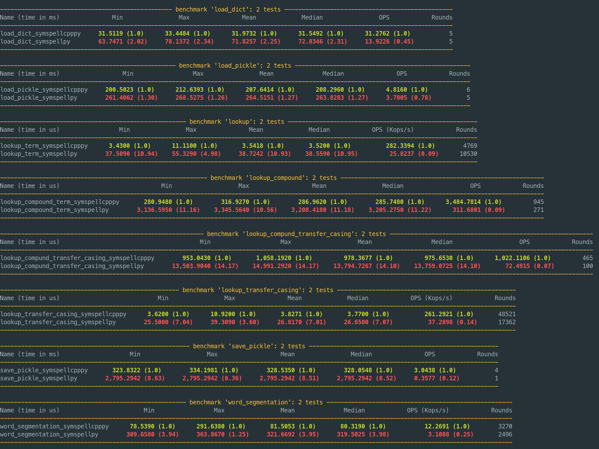Click value 78.1372 (2.34)
The image size is (599, 449).
tap(189, 42)
